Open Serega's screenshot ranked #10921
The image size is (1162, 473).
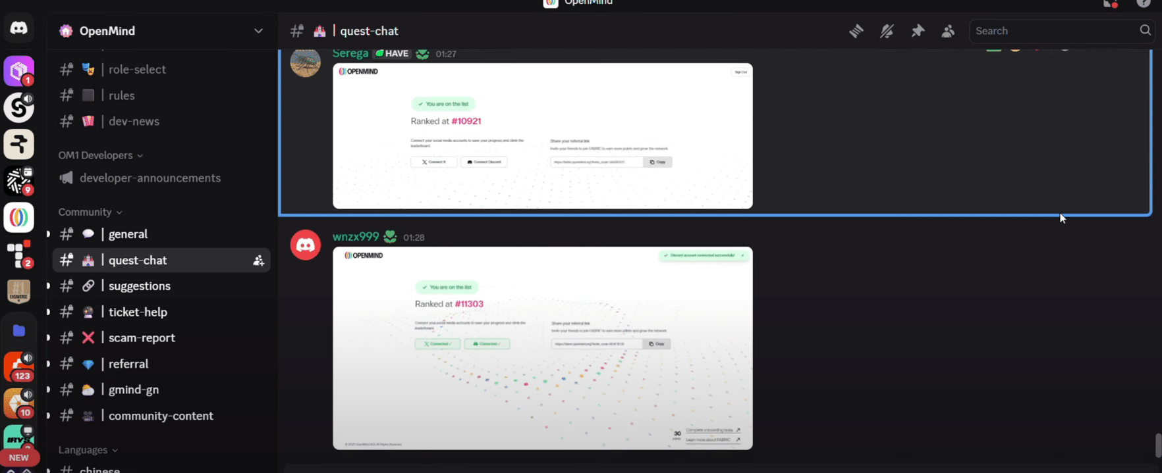[x=543, y=136]
